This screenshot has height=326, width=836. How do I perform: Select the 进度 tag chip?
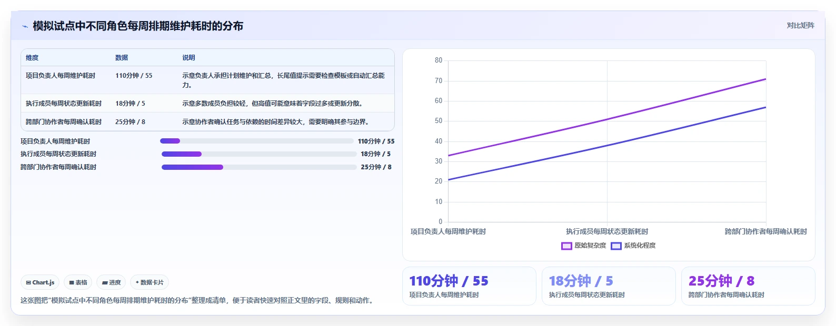[x=111, y=282]
